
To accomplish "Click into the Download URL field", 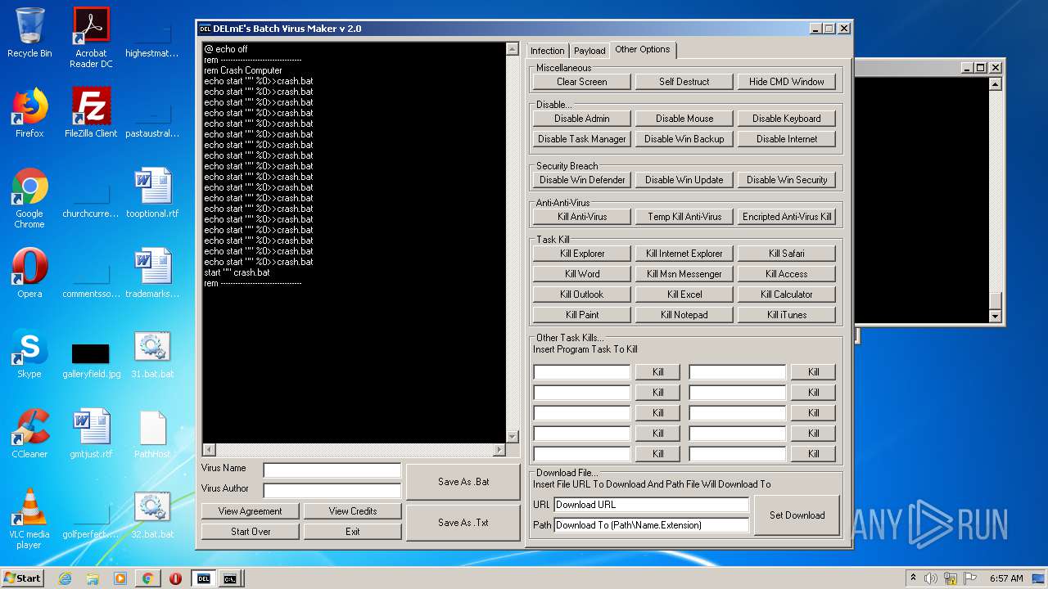I will (652, 505).
